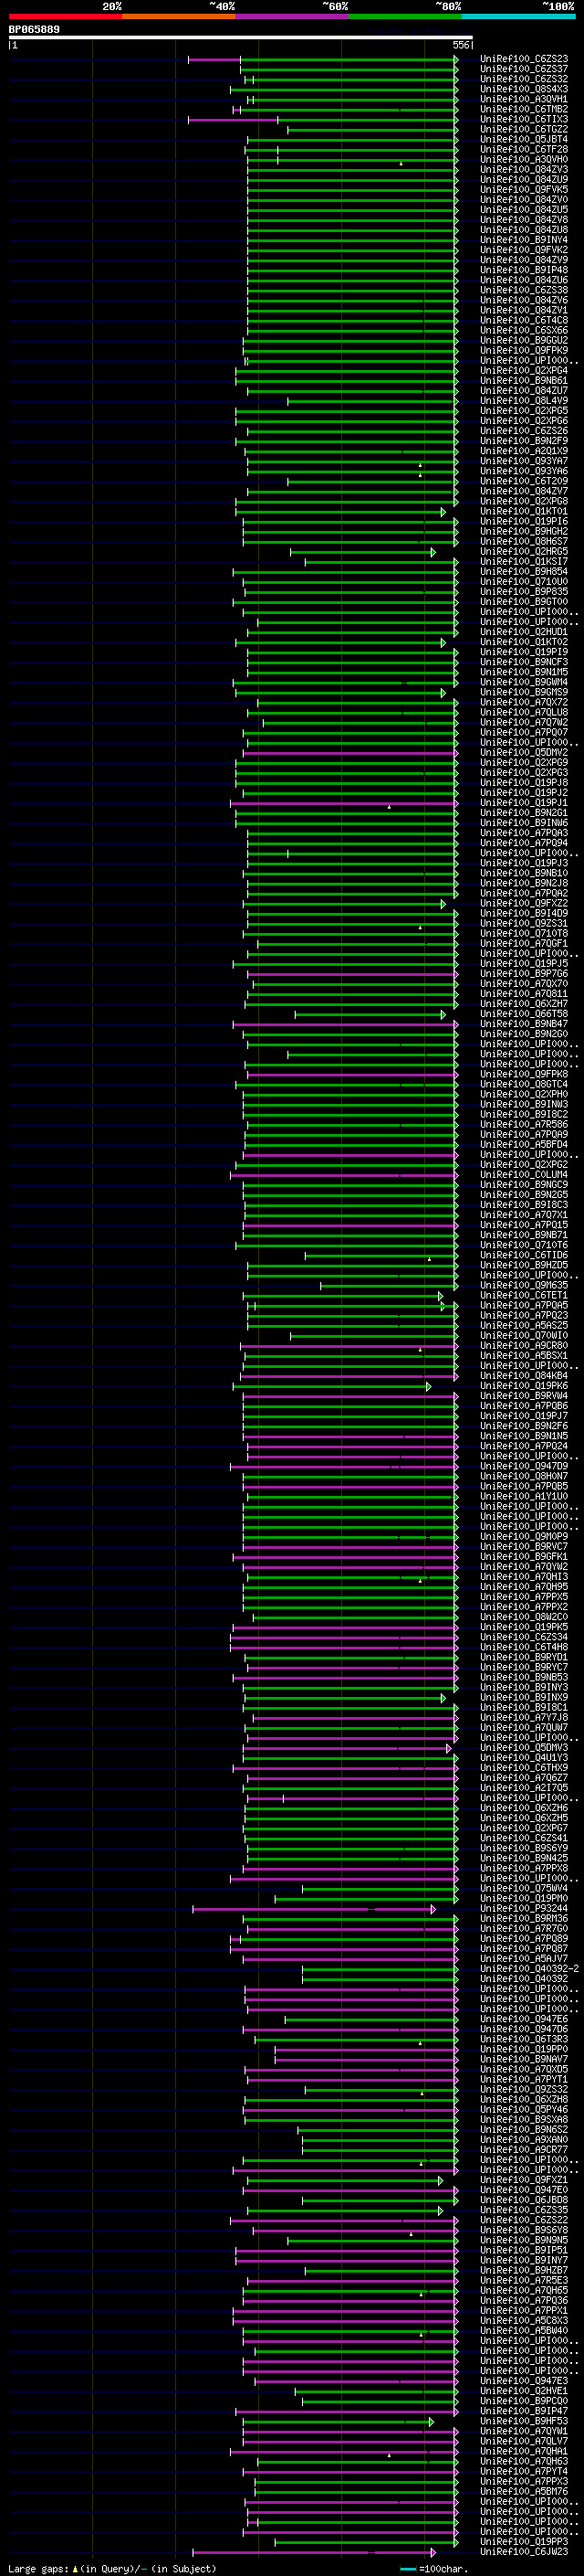Screen dimensions: 584x2576
Task: Choose hit UniRef100_A3QVH0
Action: (x=524, y=160)
